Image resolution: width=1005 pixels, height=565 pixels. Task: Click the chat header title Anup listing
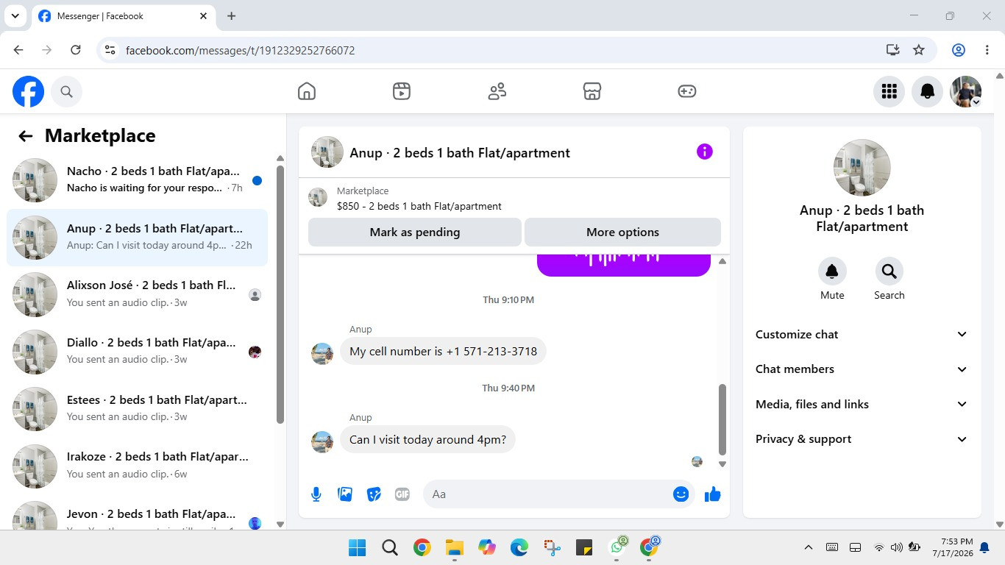pyautogui.click(x=460, y=153)
